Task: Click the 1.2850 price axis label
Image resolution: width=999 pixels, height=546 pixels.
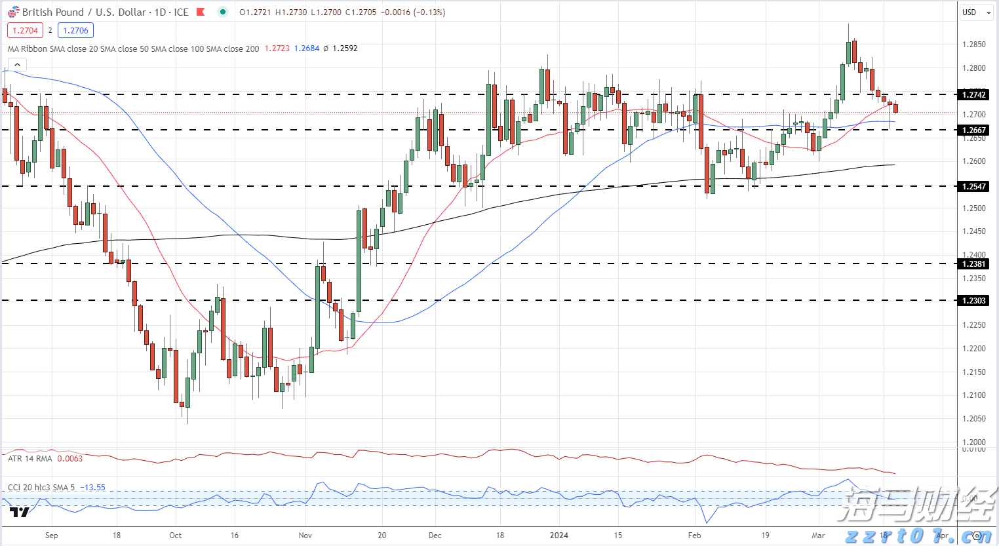Action: 973,45
